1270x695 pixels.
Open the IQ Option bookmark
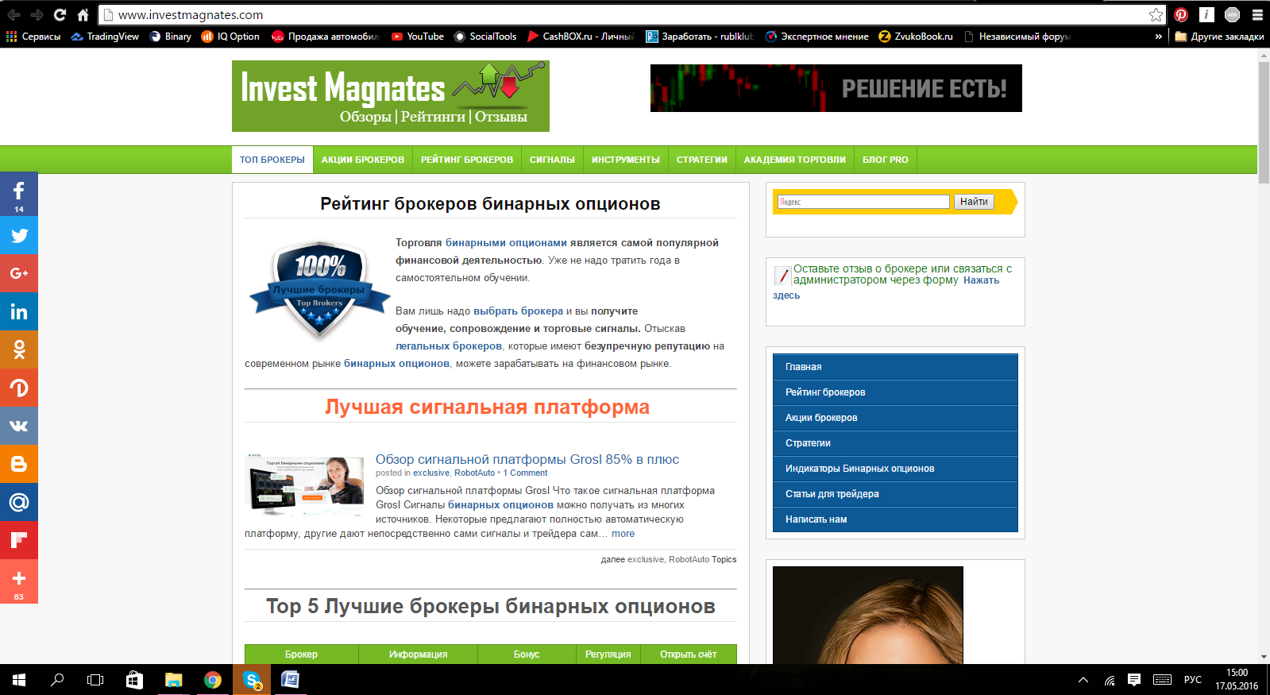(x=230, y=37)
